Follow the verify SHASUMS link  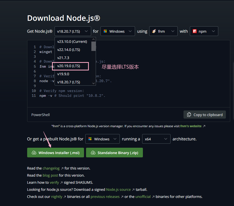point(54,182)
